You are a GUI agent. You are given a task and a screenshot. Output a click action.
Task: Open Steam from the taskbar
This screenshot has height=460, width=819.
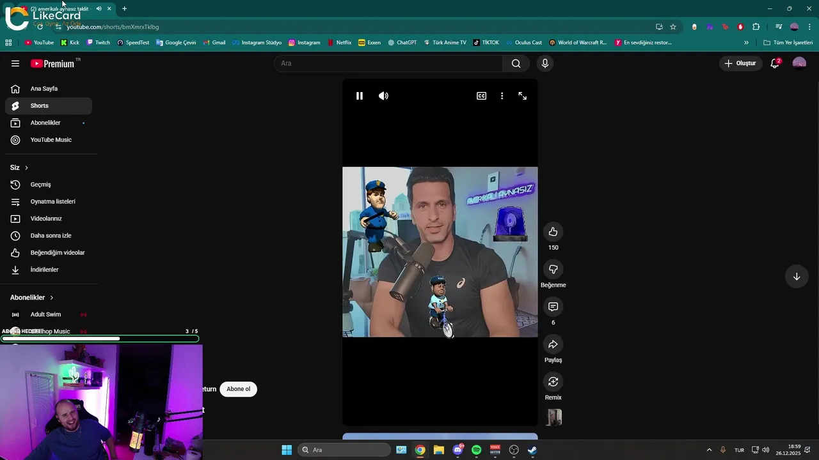click(x=532, y=450)
